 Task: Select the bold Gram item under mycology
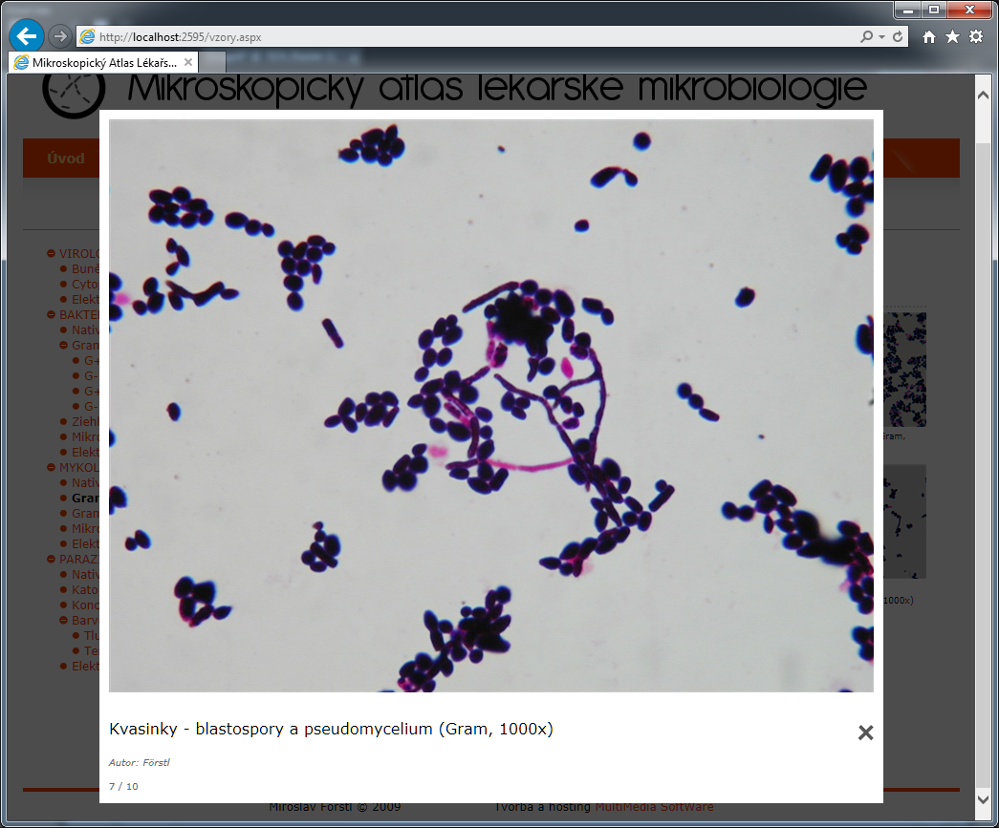tap(85, 498)
